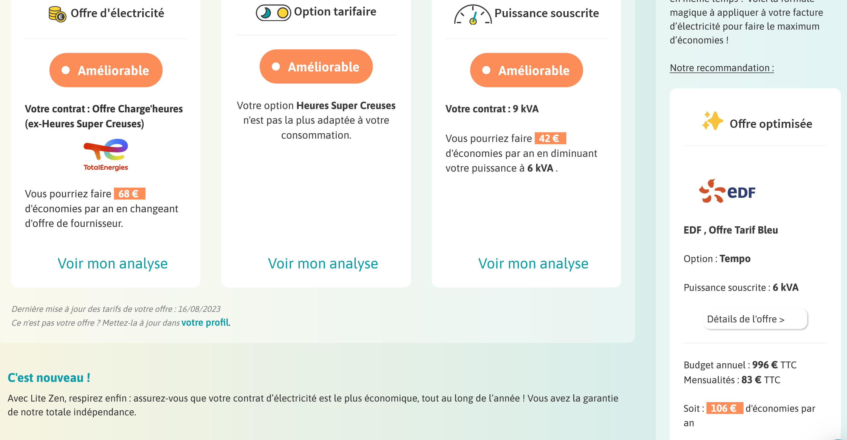This screenshot has width=847, height=440.
Task: Click the tariff update date text
Action: coord(116,309)
